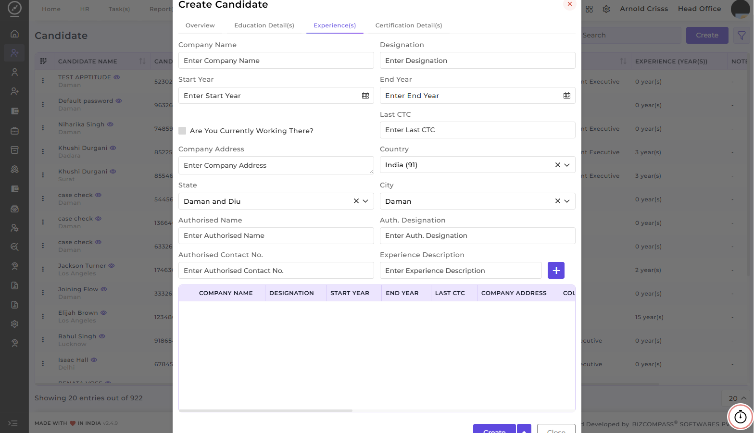Expand the City dropdown arrow
Screen dimensions: 754x433
click(567, 201)
